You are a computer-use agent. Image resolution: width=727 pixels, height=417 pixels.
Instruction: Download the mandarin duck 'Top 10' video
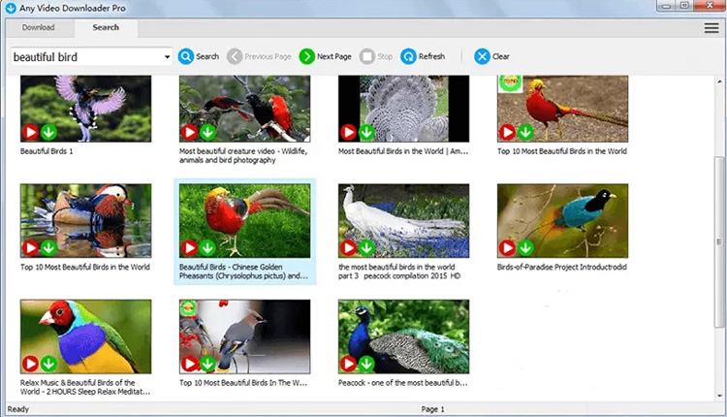(48, 247)
